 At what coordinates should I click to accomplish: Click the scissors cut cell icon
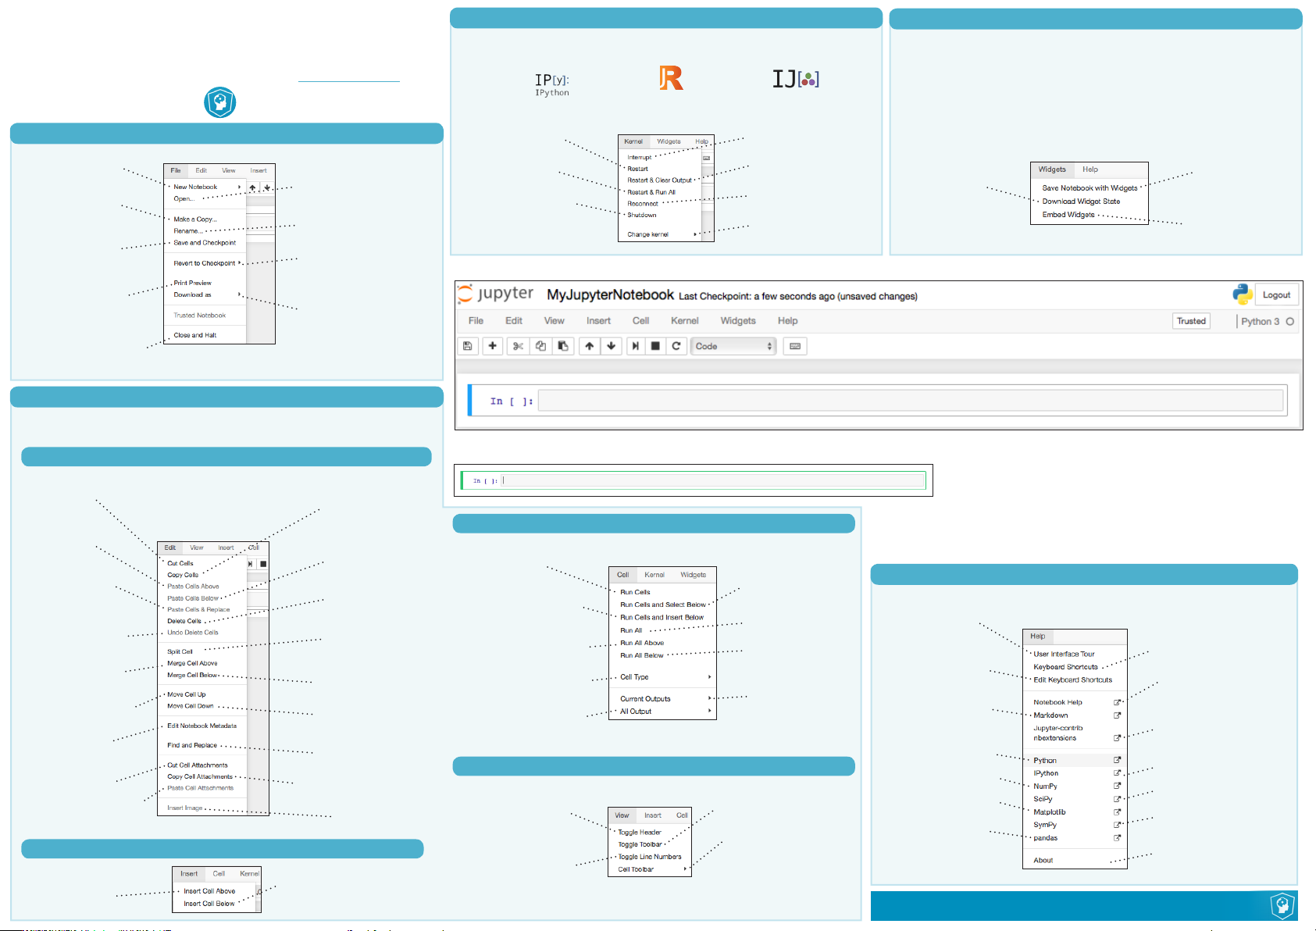pos(518,346)
